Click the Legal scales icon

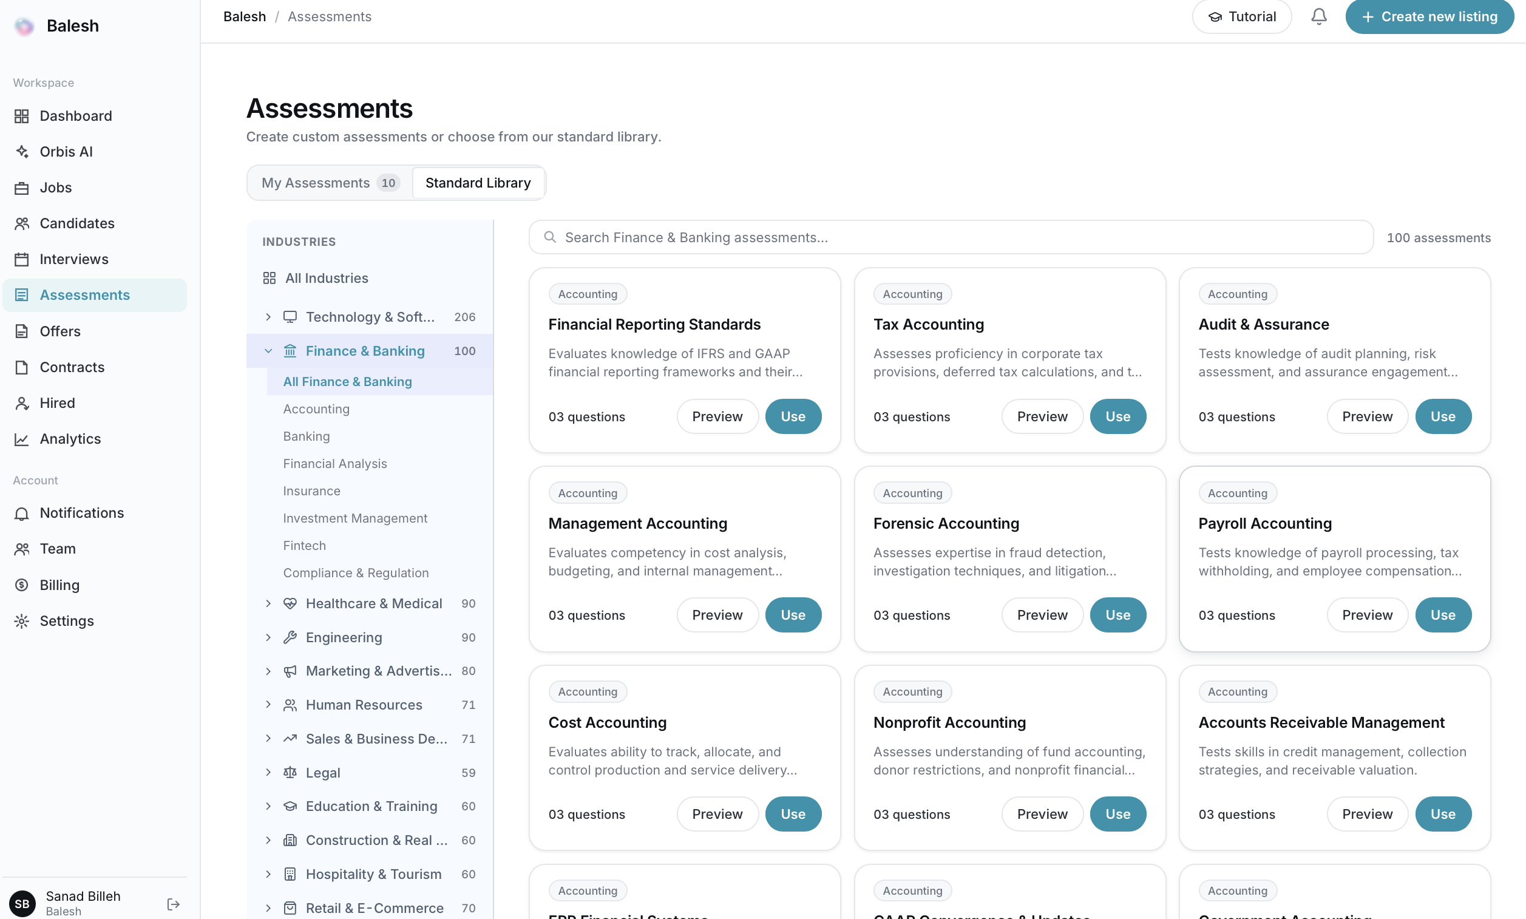click(x=290, y=773)
